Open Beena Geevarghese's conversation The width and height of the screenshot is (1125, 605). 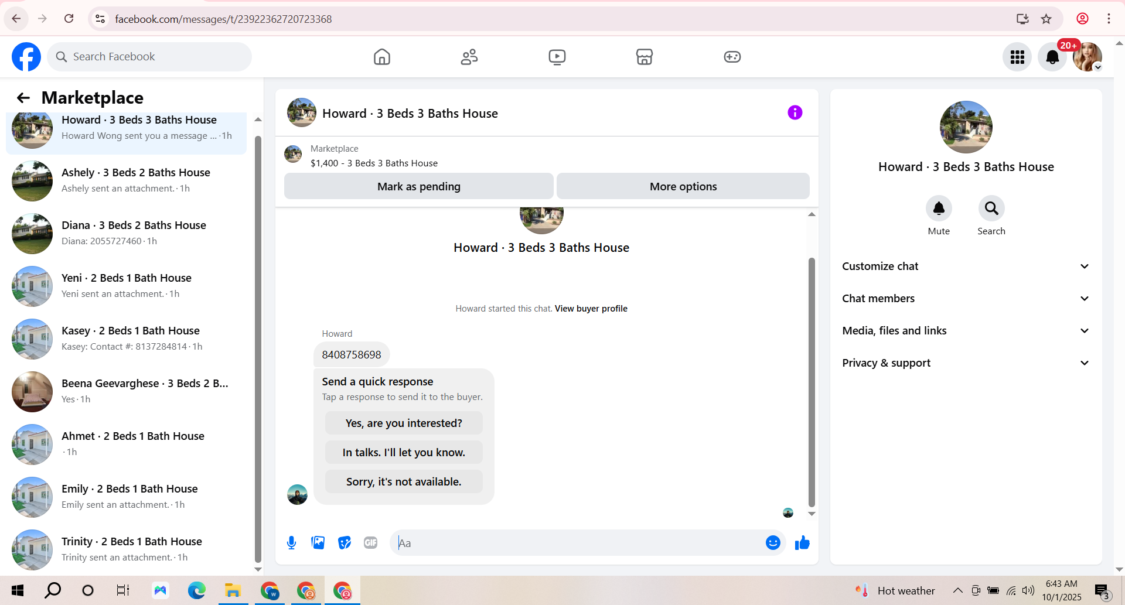(126, 392)
